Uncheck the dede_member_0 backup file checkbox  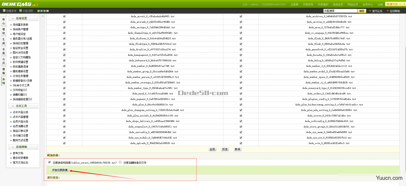[x=64, y=66]
